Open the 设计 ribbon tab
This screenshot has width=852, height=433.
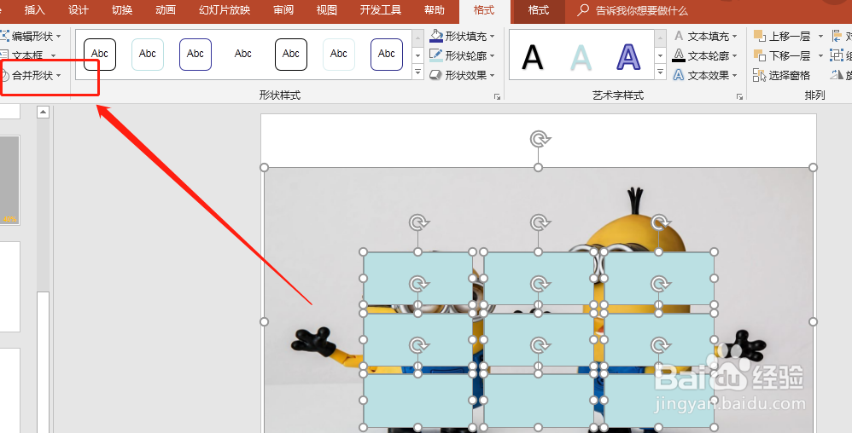[x=79, y=10]
